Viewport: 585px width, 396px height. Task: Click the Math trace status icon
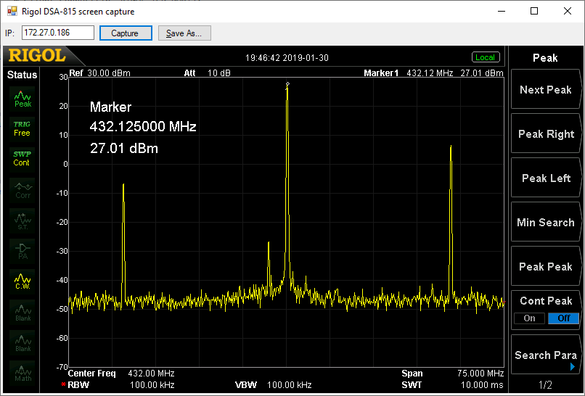tap(22, 373)
